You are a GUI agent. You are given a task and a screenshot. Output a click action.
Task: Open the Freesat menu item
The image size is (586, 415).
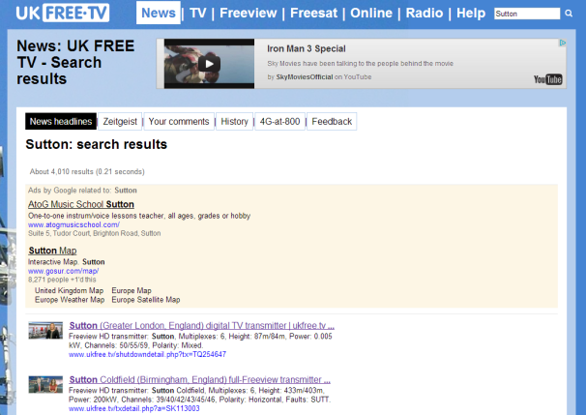click(313, 14)
